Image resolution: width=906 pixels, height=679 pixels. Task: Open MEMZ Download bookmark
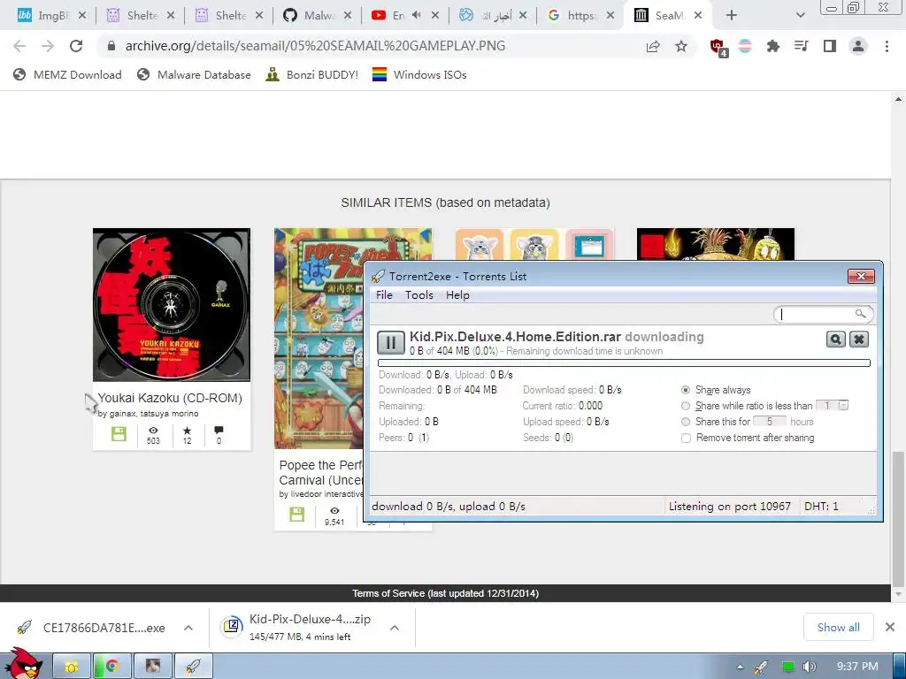[x=67, y=74]
